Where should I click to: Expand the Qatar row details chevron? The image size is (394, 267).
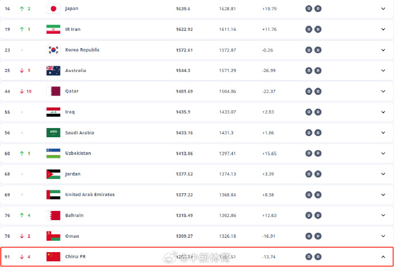(x=383, y=91)
